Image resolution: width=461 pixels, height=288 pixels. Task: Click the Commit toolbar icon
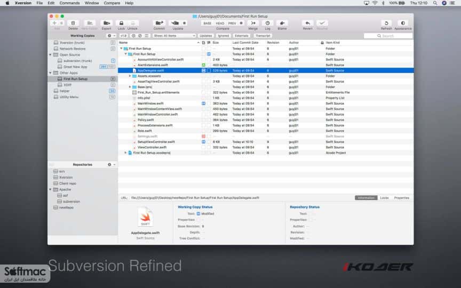click(x=159, y=23)
